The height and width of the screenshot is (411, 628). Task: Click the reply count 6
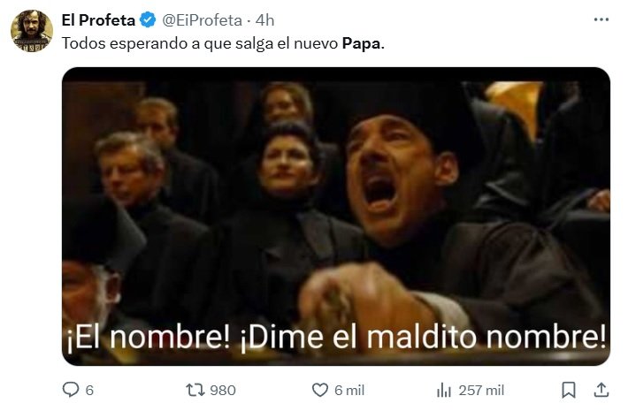(x=89, y=390)
